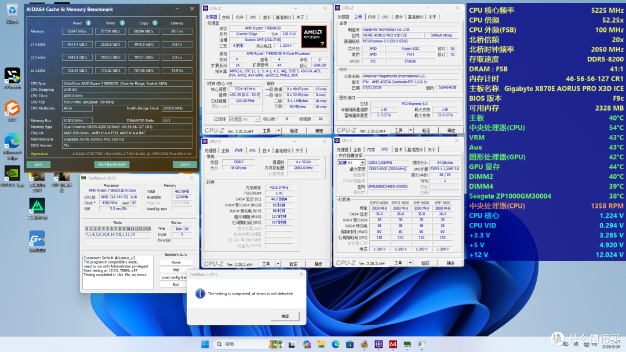Click the DDR5-8200 memory speed reading in overlay
626x352 pixels.
click(x=605, y=59)
